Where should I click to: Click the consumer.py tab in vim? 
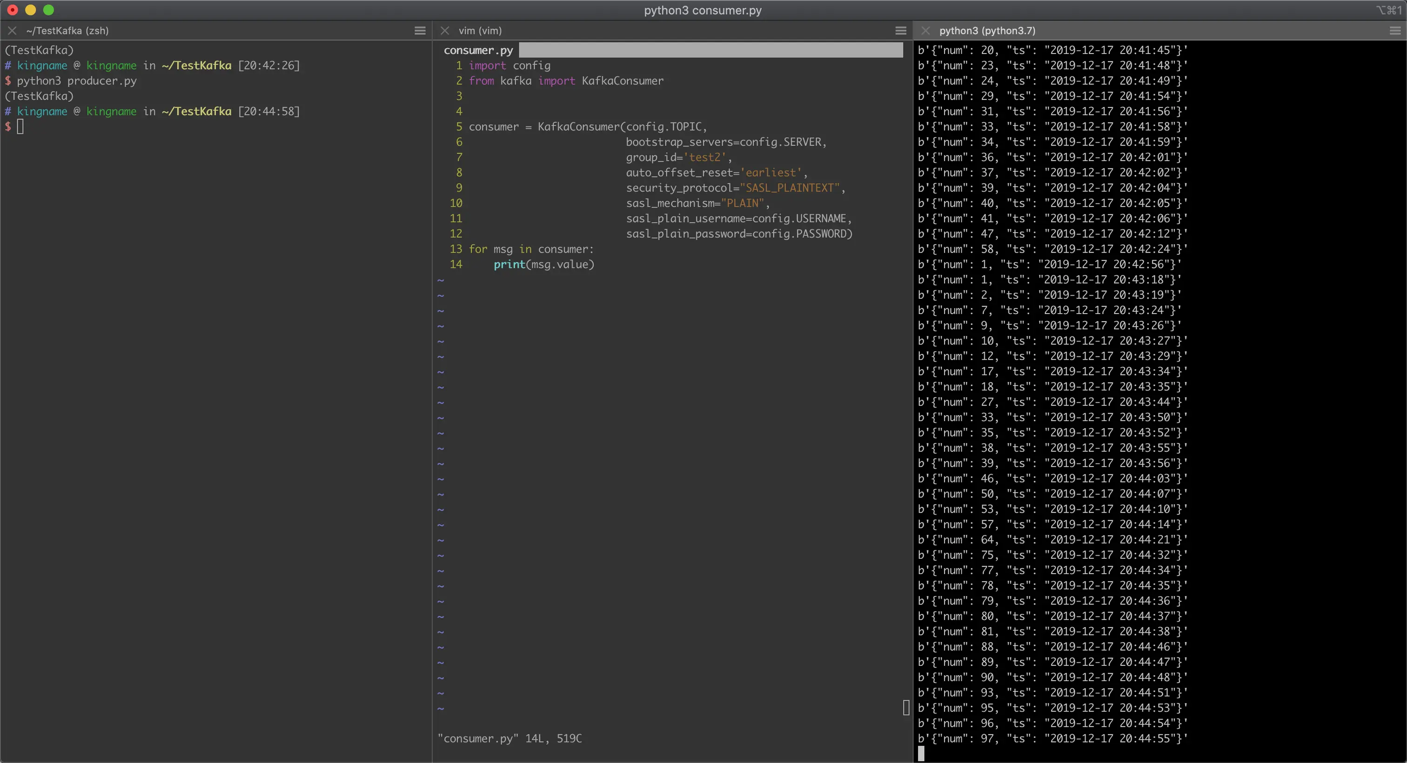pos(478,50)
